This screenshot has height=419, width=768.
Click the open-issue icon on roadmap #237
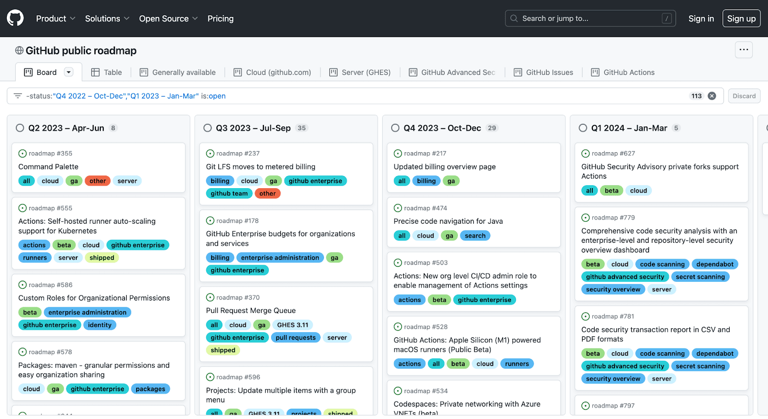click(x=210, y=154)
